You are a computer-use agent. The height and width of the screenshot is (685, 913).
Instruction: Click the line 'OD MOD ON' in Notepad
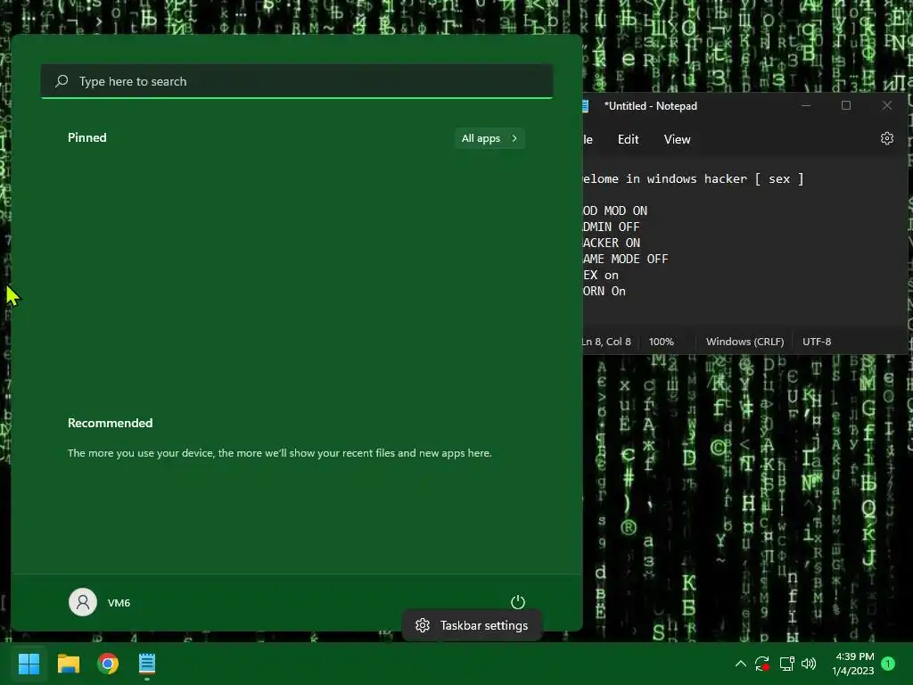[615, 210]
